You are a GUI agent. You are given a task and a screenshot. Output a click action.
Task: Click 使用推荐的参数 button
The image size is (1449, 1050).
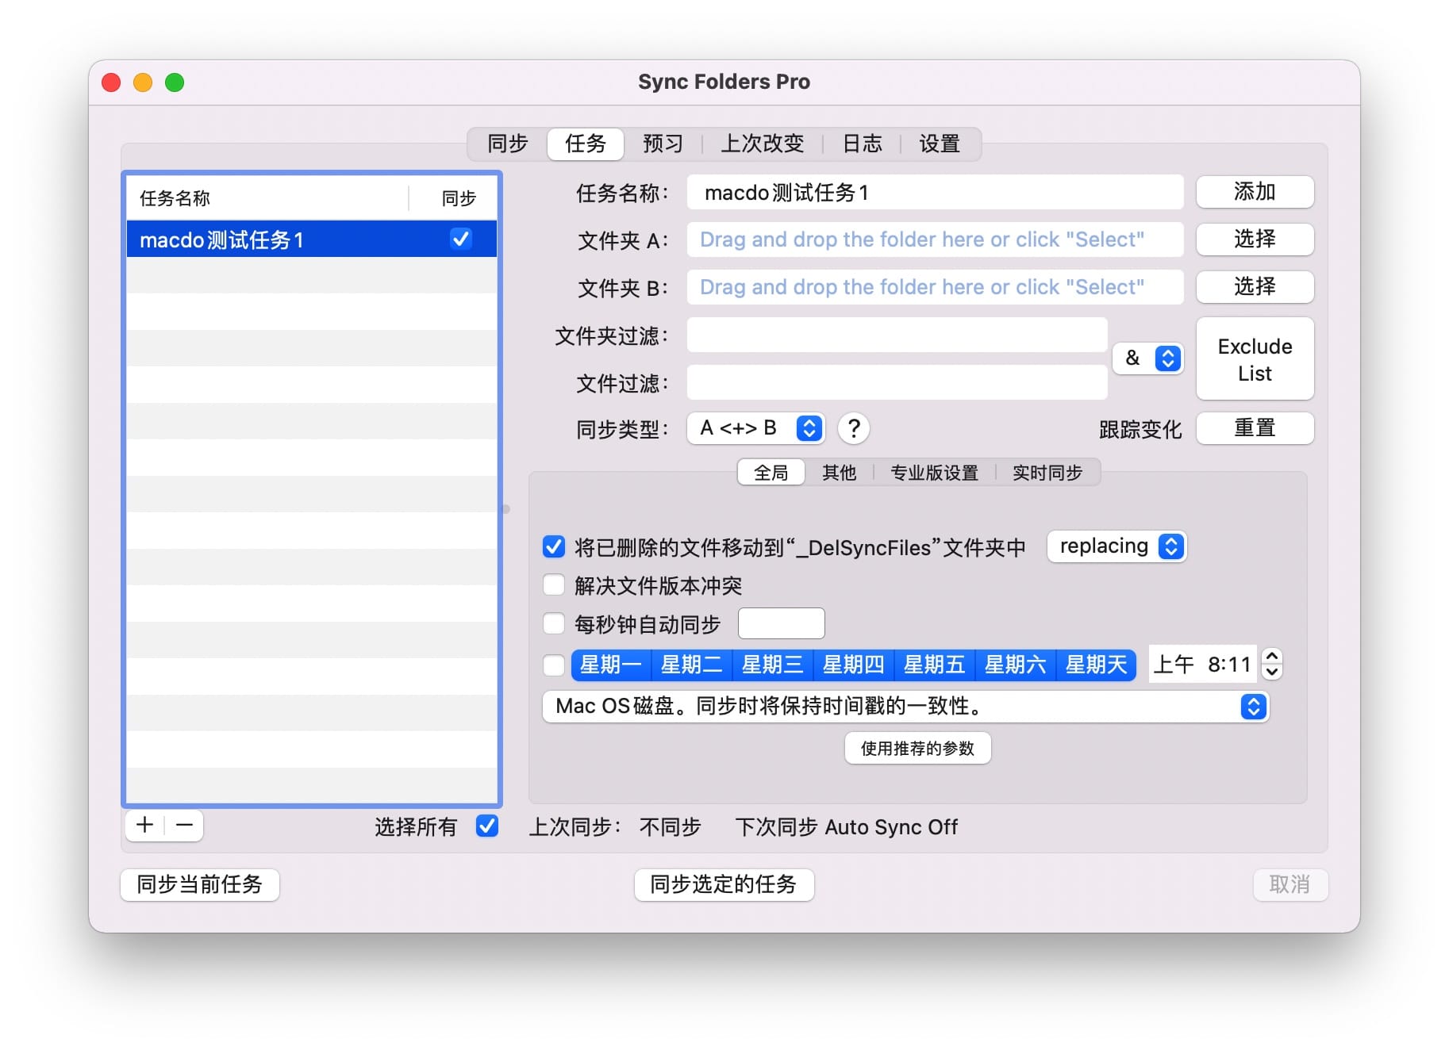[x=917, y=748]
